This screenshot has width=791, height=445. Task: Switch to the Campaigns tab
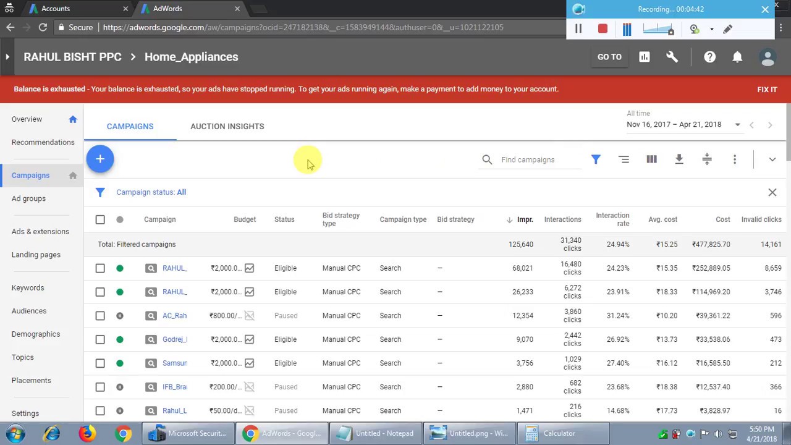(x=130, y=126)
